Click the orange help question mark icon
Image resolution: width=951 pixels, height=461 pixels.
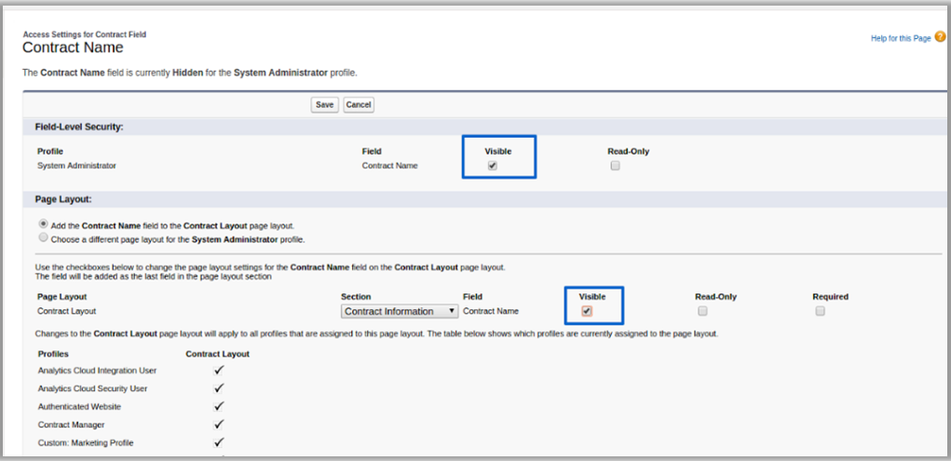940,37
